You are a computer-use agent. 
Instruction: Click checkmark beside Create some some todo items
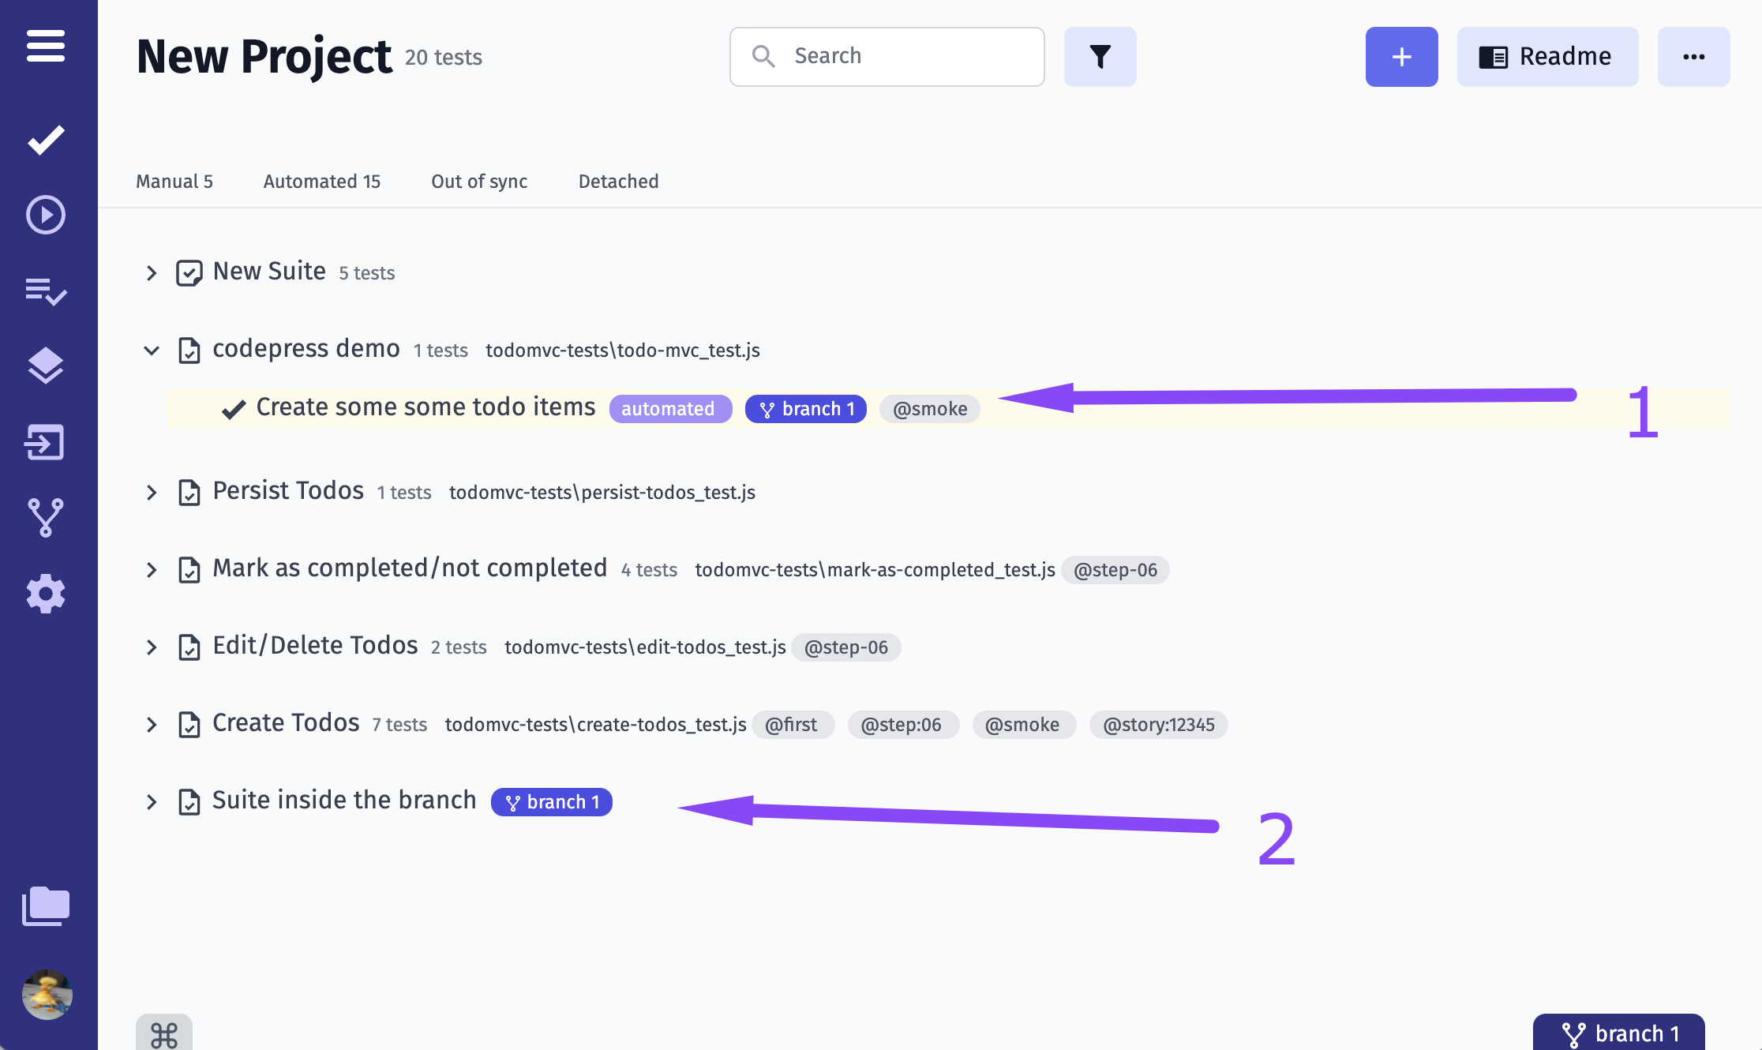[234, 409]
